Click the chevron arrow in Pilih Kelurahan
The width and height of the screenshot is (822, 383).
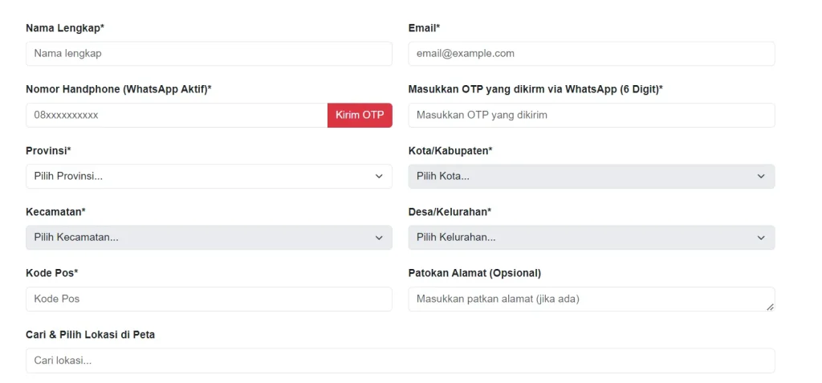[761, 238]
